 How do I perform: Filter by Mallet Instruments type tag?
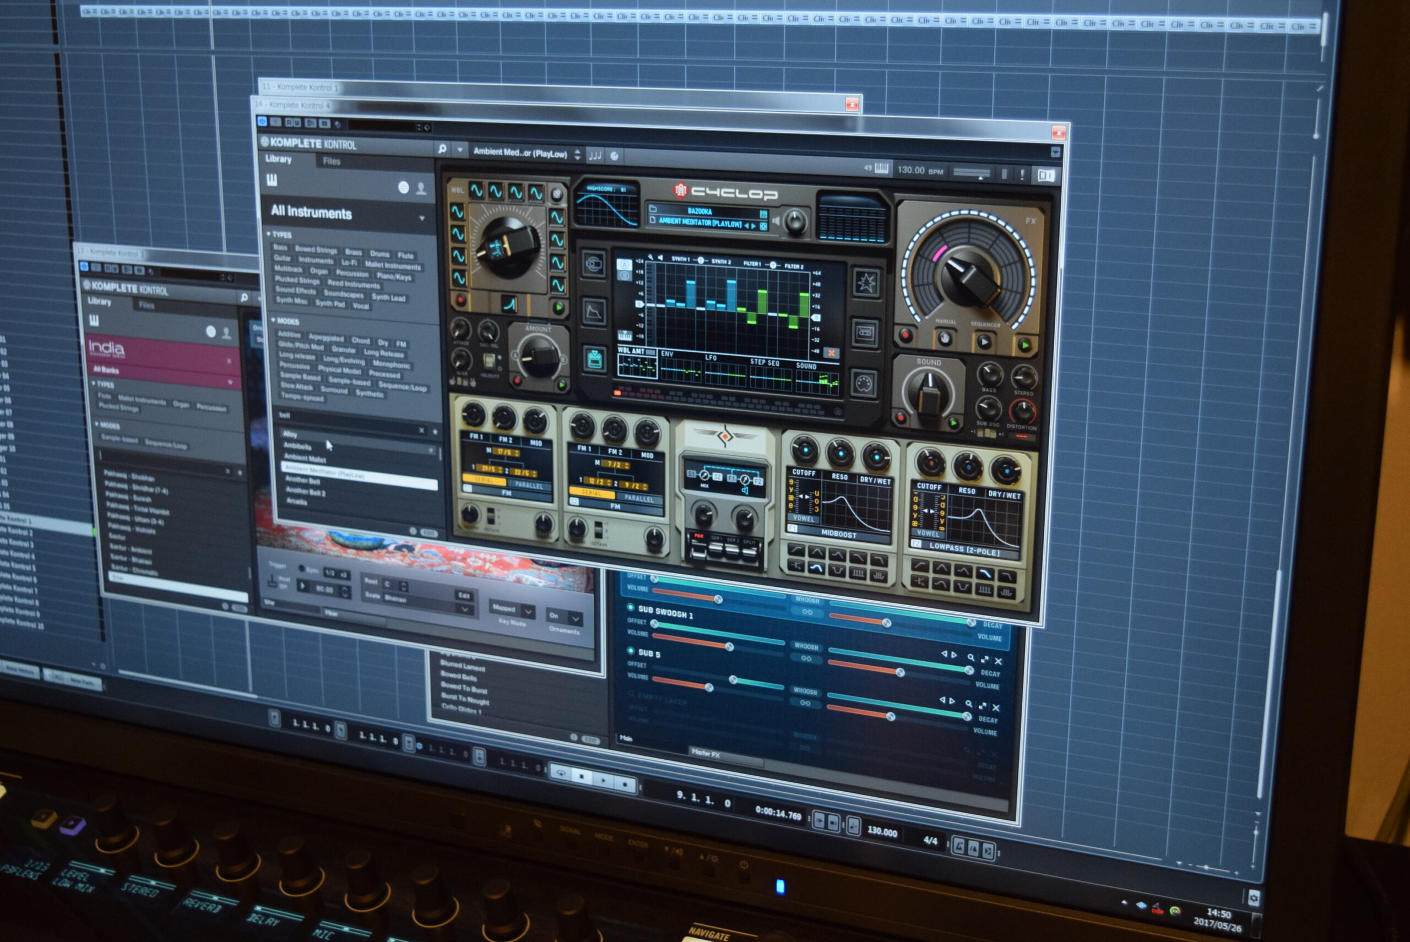pyautogui.click(x=393, y=265)
